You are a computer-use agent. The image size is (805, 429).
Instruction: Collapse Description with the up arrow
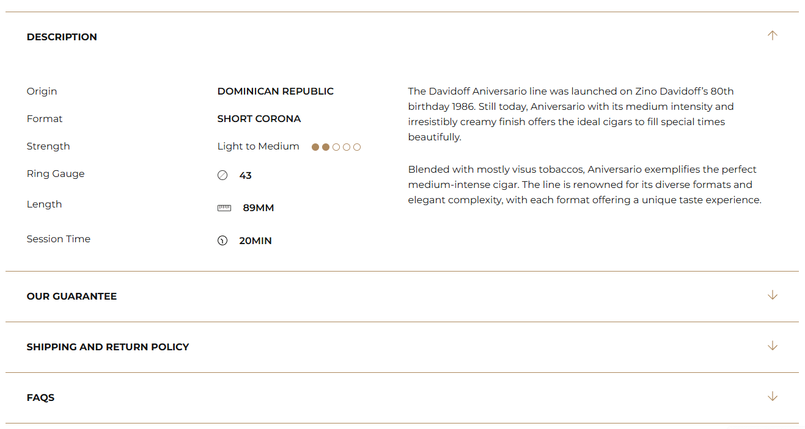(773, 35)
